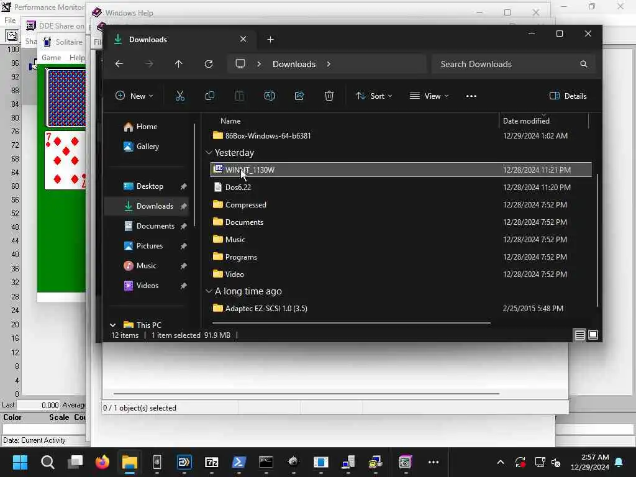Sort by the Name column header
This screenshot has width=636, height=477.
click(x=230, y=121)
